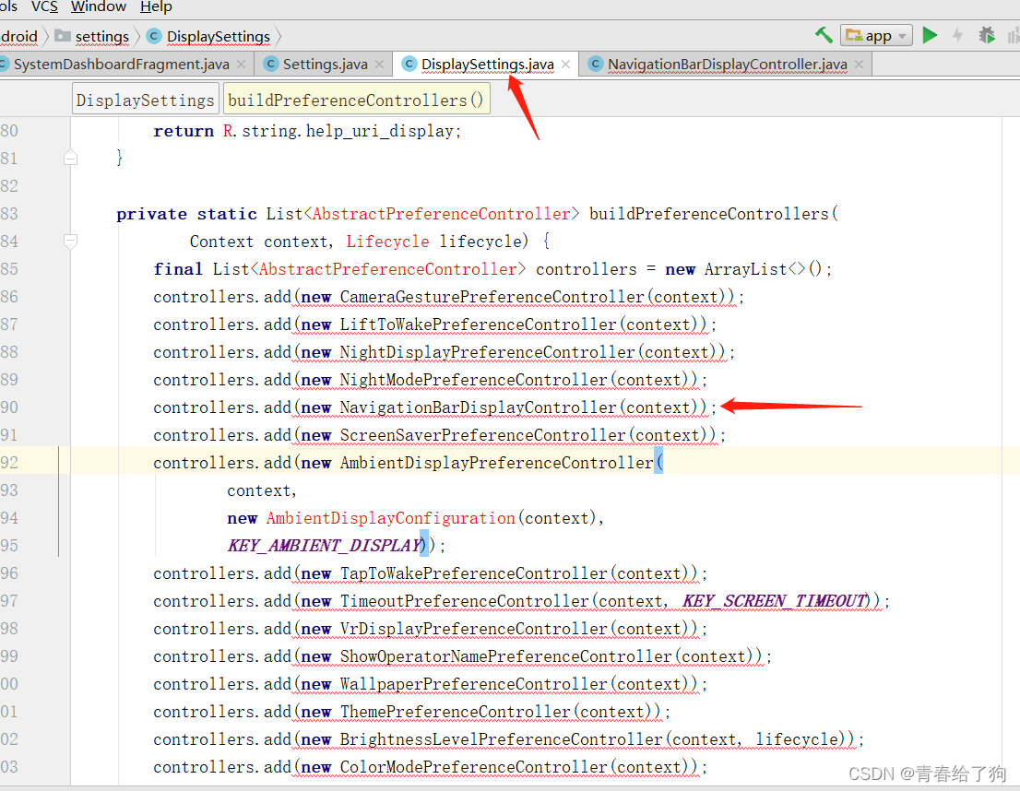
Task: Open the app run configuration dropdown
Action: click(876, 36)
